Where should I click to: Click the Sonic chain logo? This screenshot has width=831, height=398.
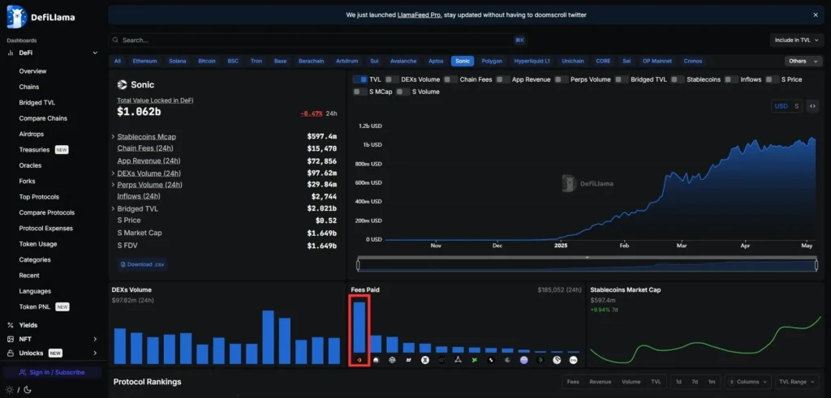pyautogui.click(x=123, y=84)
